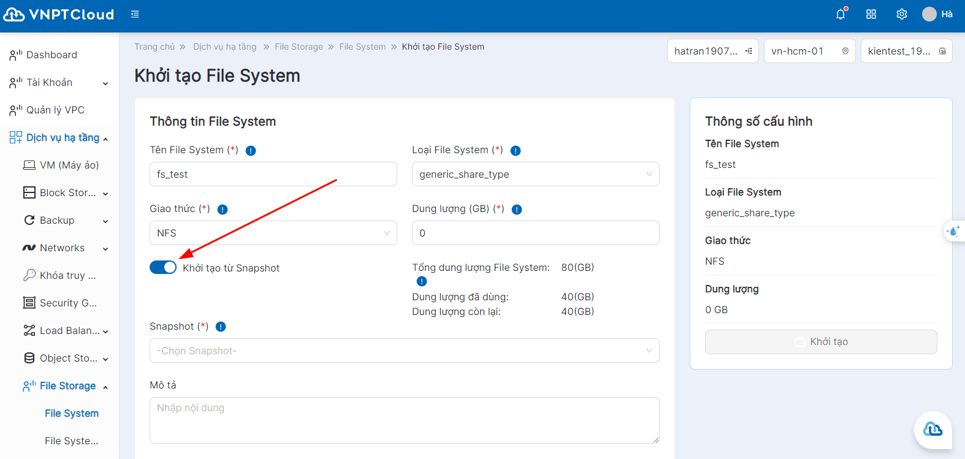Open the Loại File System dropdown
The height and width of the screenshot is (459, 965).
pyautogui.click(x=536, y=174)
